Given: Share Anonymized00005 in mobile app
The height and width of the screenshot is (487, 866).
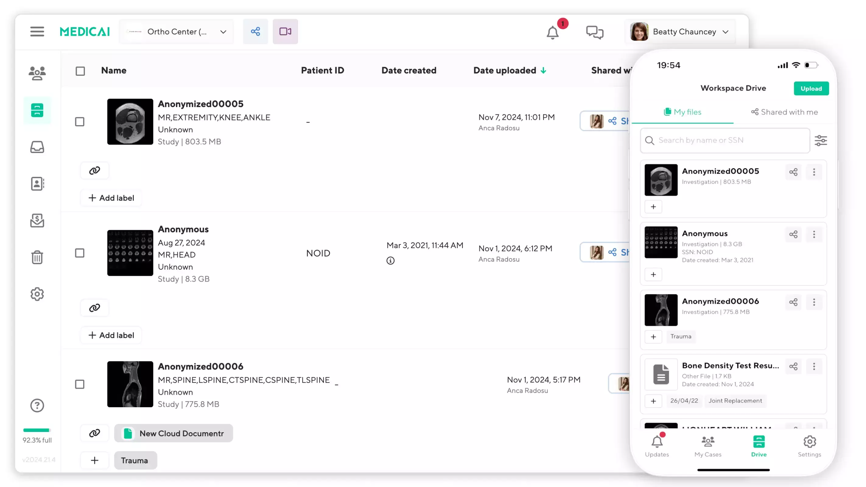Looking at the screenshot, I should [793, 172].
